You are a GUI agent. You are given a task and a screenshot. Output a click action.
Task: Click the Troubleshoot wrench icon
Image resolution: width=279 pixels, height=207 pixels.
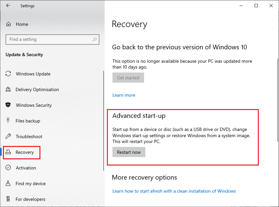9,136
